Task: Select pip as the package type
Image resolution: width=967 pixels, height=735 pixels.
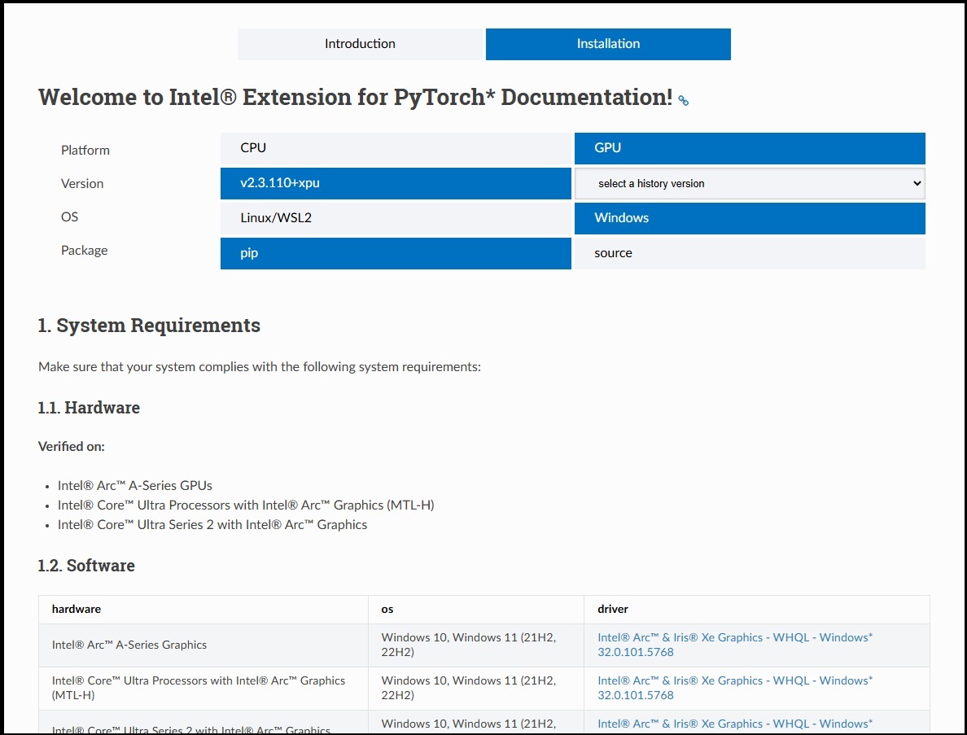Action: coord(396,253)
